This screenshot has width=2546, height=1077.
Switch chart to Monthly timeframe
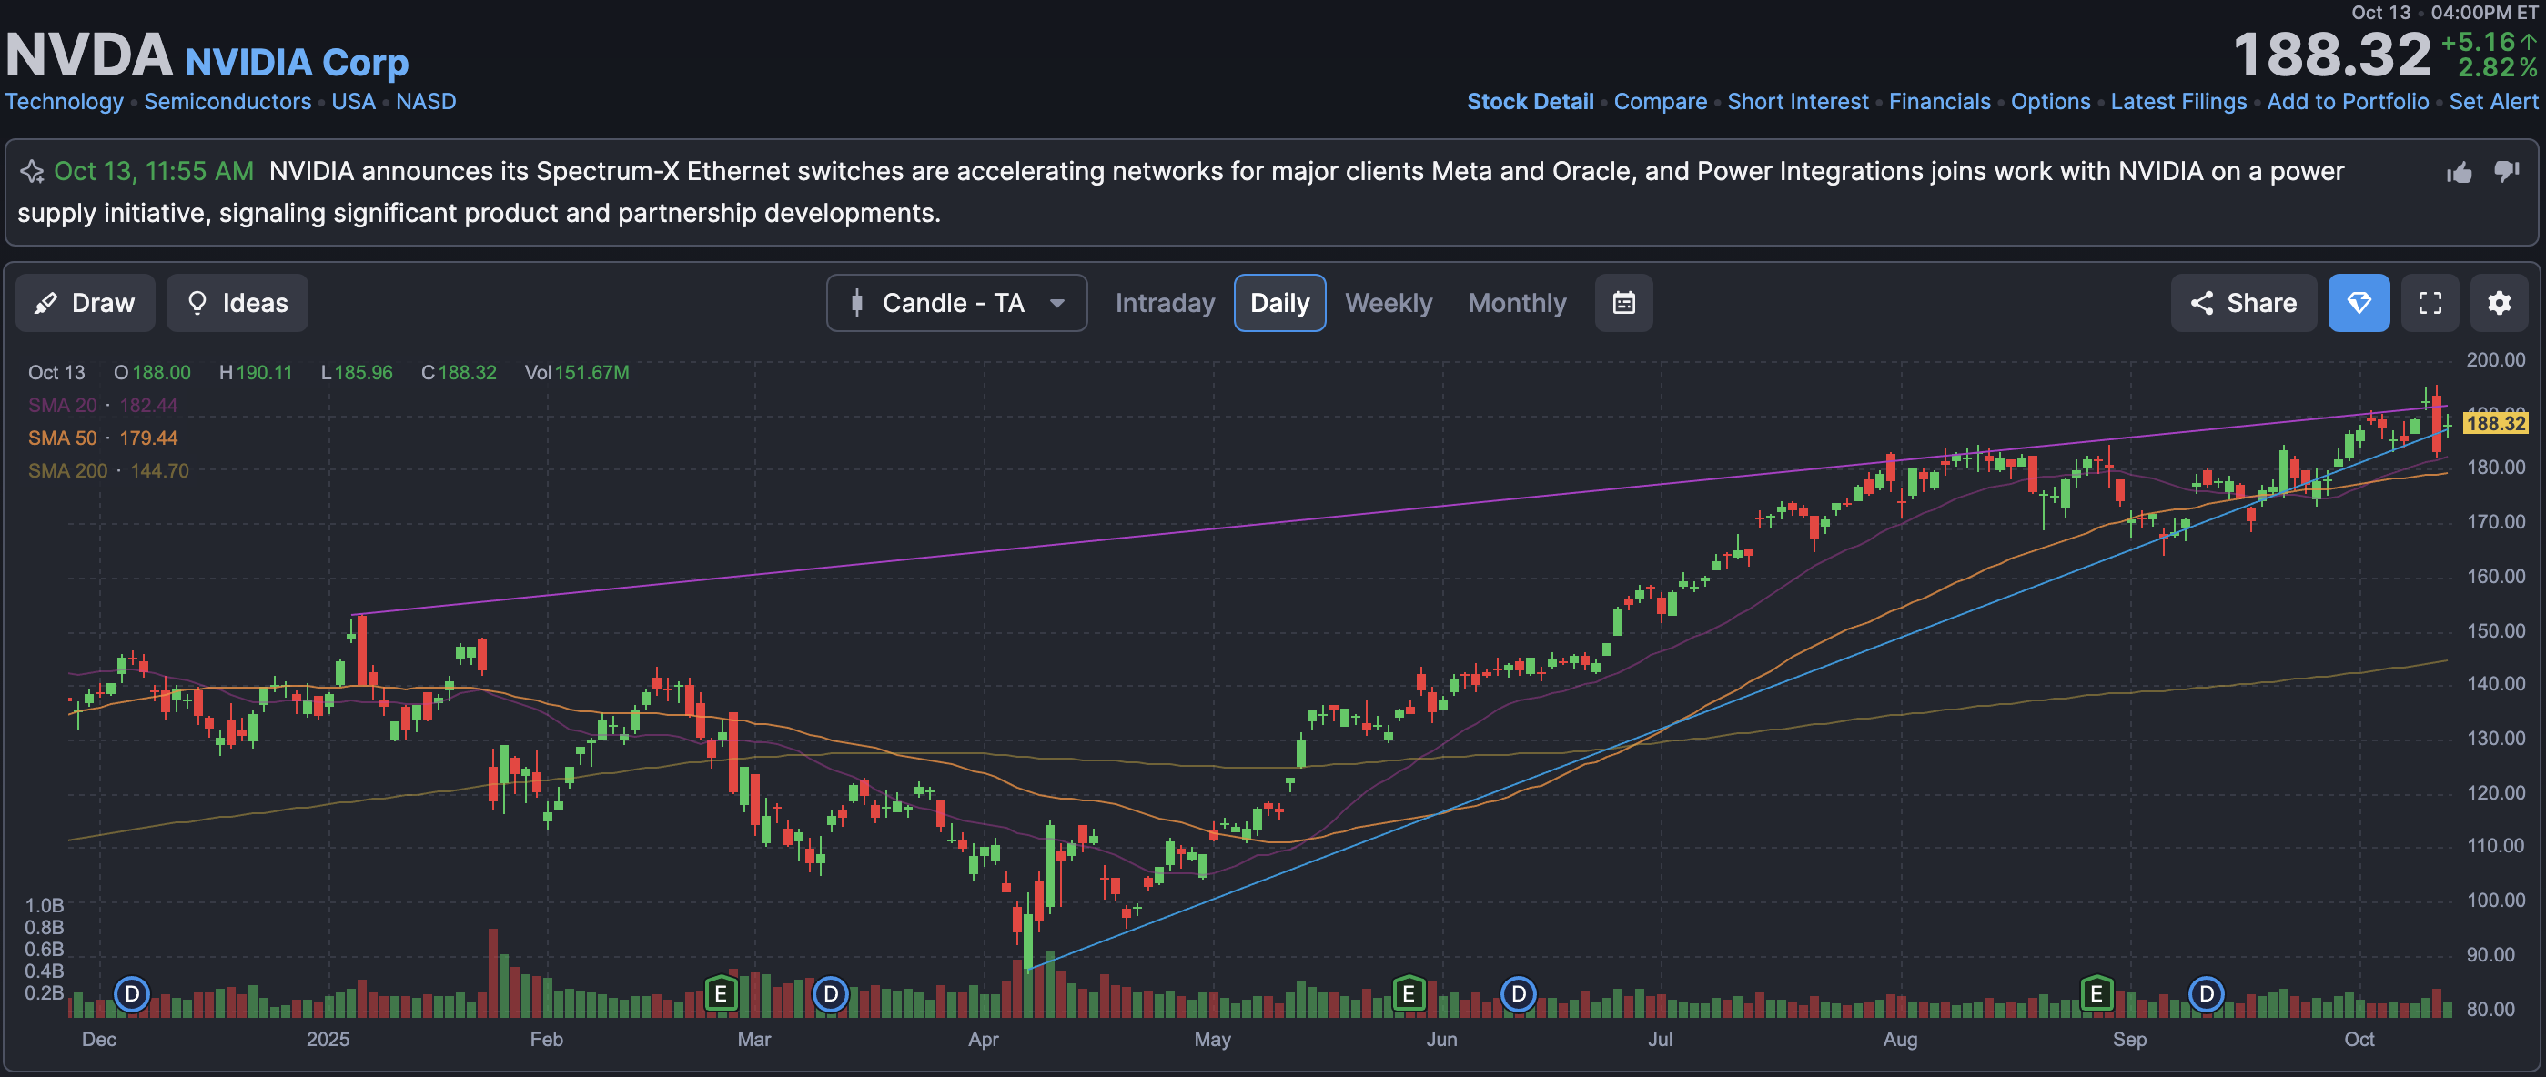1516,303
